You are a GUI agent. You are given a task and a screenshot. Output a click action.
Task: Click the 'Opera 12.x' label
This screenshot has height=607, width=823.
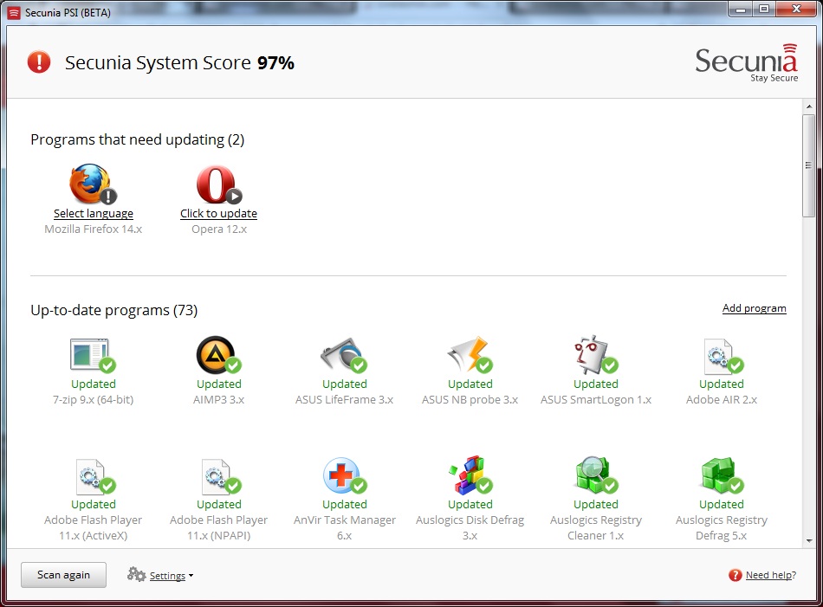tap(219, 229)
